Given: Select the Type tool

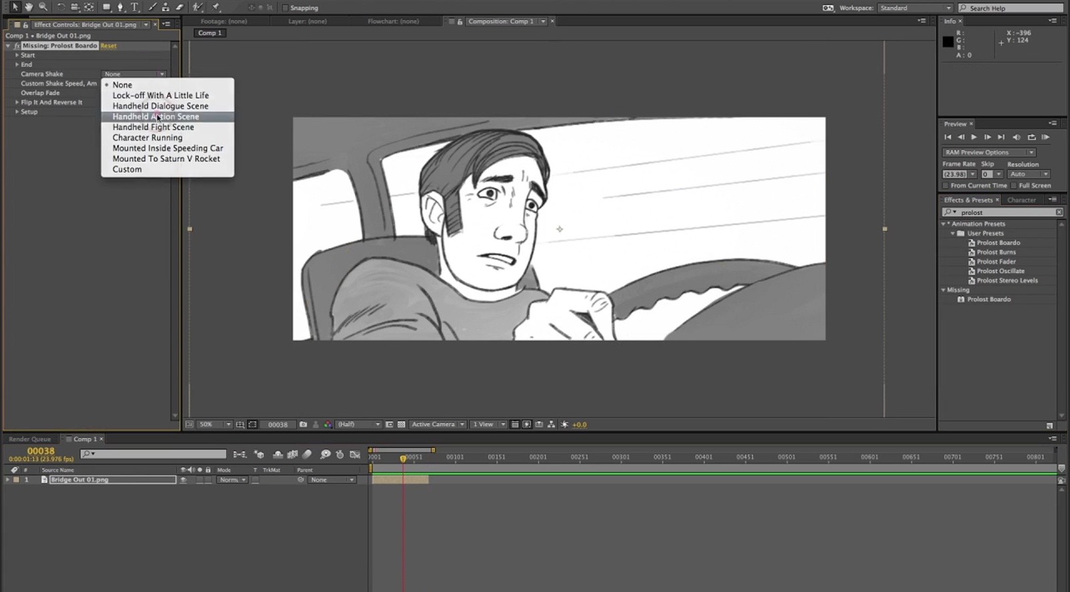Looking at the screenshot, I should (134, 7).
